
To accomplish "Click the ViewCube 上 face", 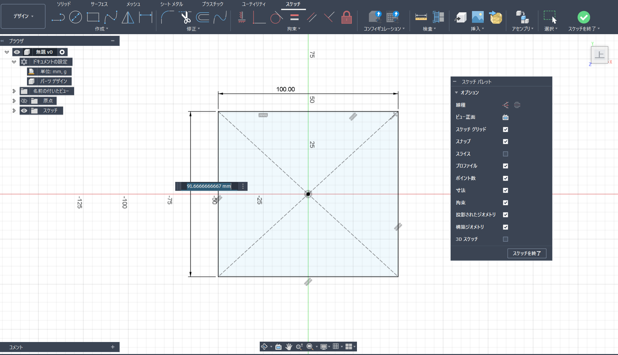I will pos(599,55).
